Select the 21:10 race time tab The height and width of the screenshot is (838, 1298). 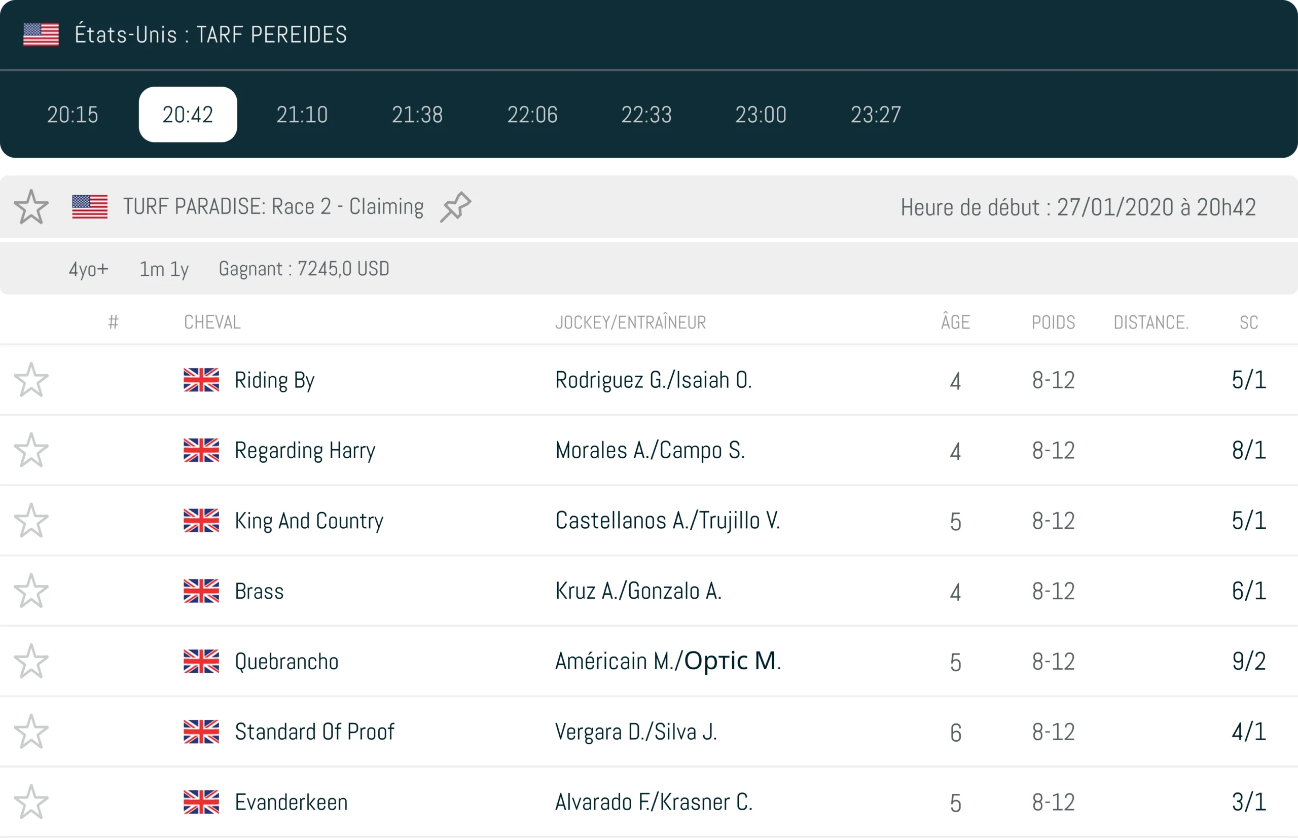point(302,115)
